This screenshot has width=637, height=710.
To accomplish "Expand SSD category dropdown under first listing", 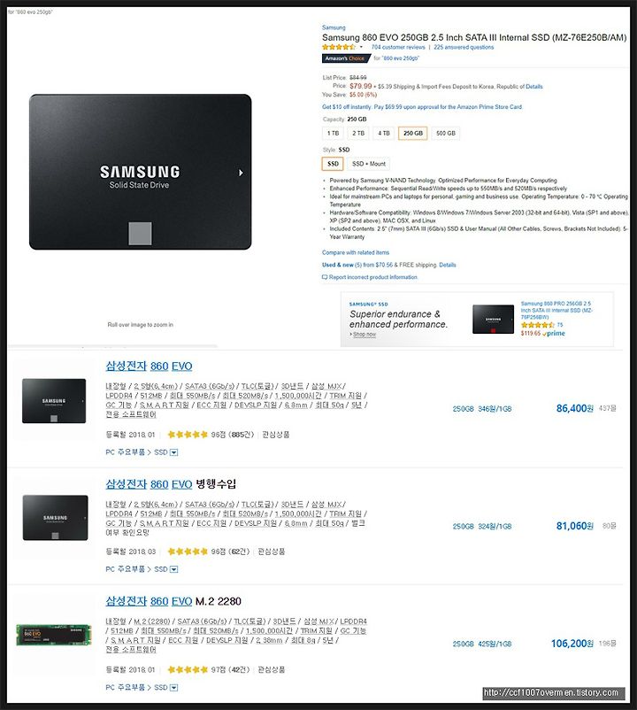I will click(173, 452).
